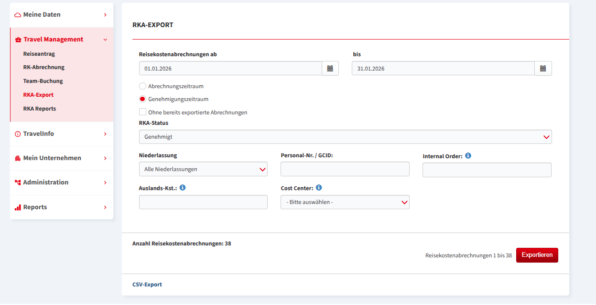The width and height of the screenshot is (596, 305).
Task: Click the Personal-Nr. / GCID input field
Action: [345, 169]
